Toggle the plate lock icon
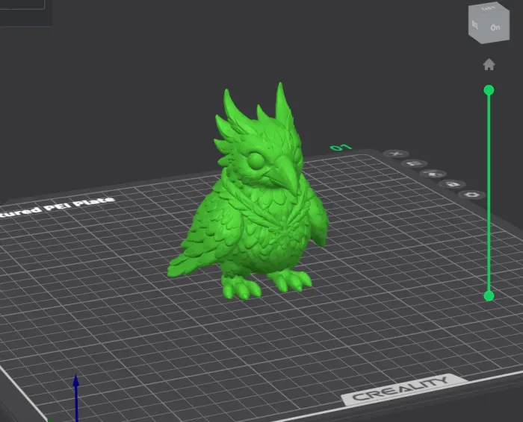Screen dimensions: 523x422 [452, 184]
